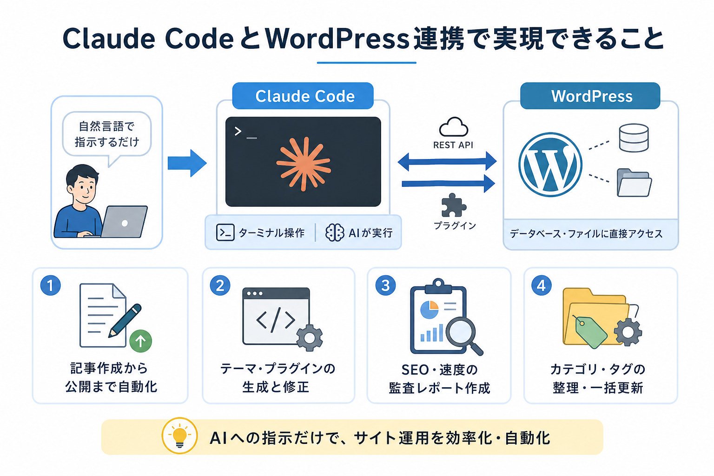Click the green upload arrow circle
Screen dimensions: 714x476
click(140, 341)
